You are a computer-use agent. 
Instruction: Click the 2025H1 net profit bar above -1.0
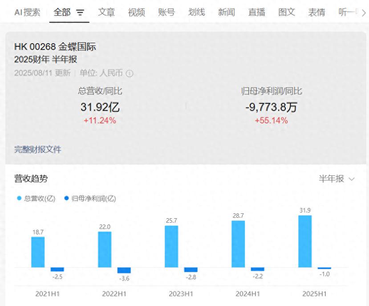point(324,268)
